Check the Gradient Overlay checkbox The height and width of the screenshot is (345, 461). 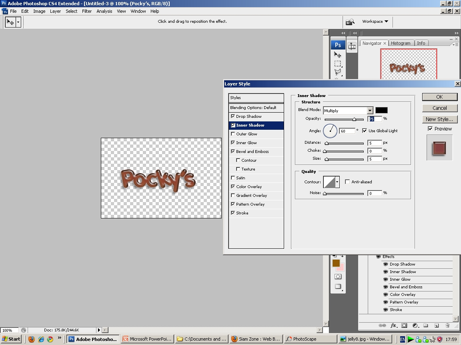pos(233,195)
